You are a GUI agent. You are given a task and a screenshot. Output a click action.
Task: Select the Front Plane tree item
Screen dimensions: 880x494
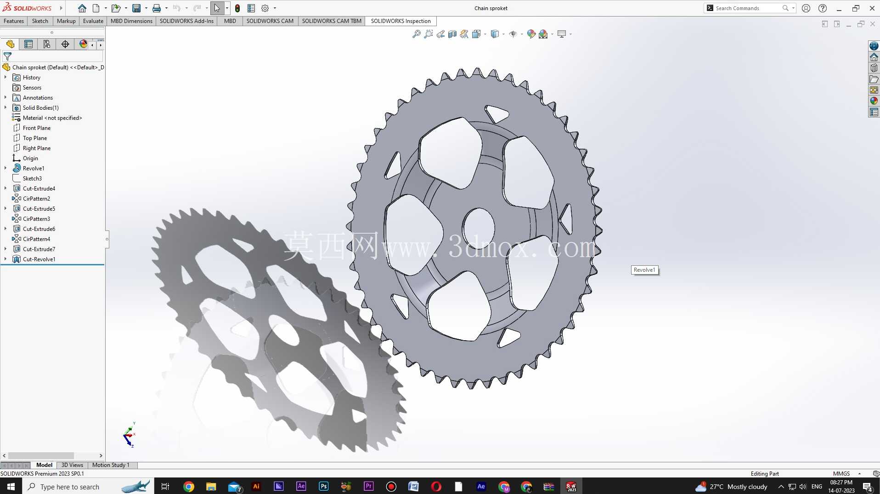point(37,128)
